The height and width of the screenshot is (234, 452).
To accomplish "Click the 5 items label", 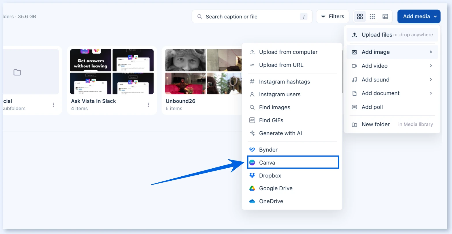I will [x=174, y=109].
